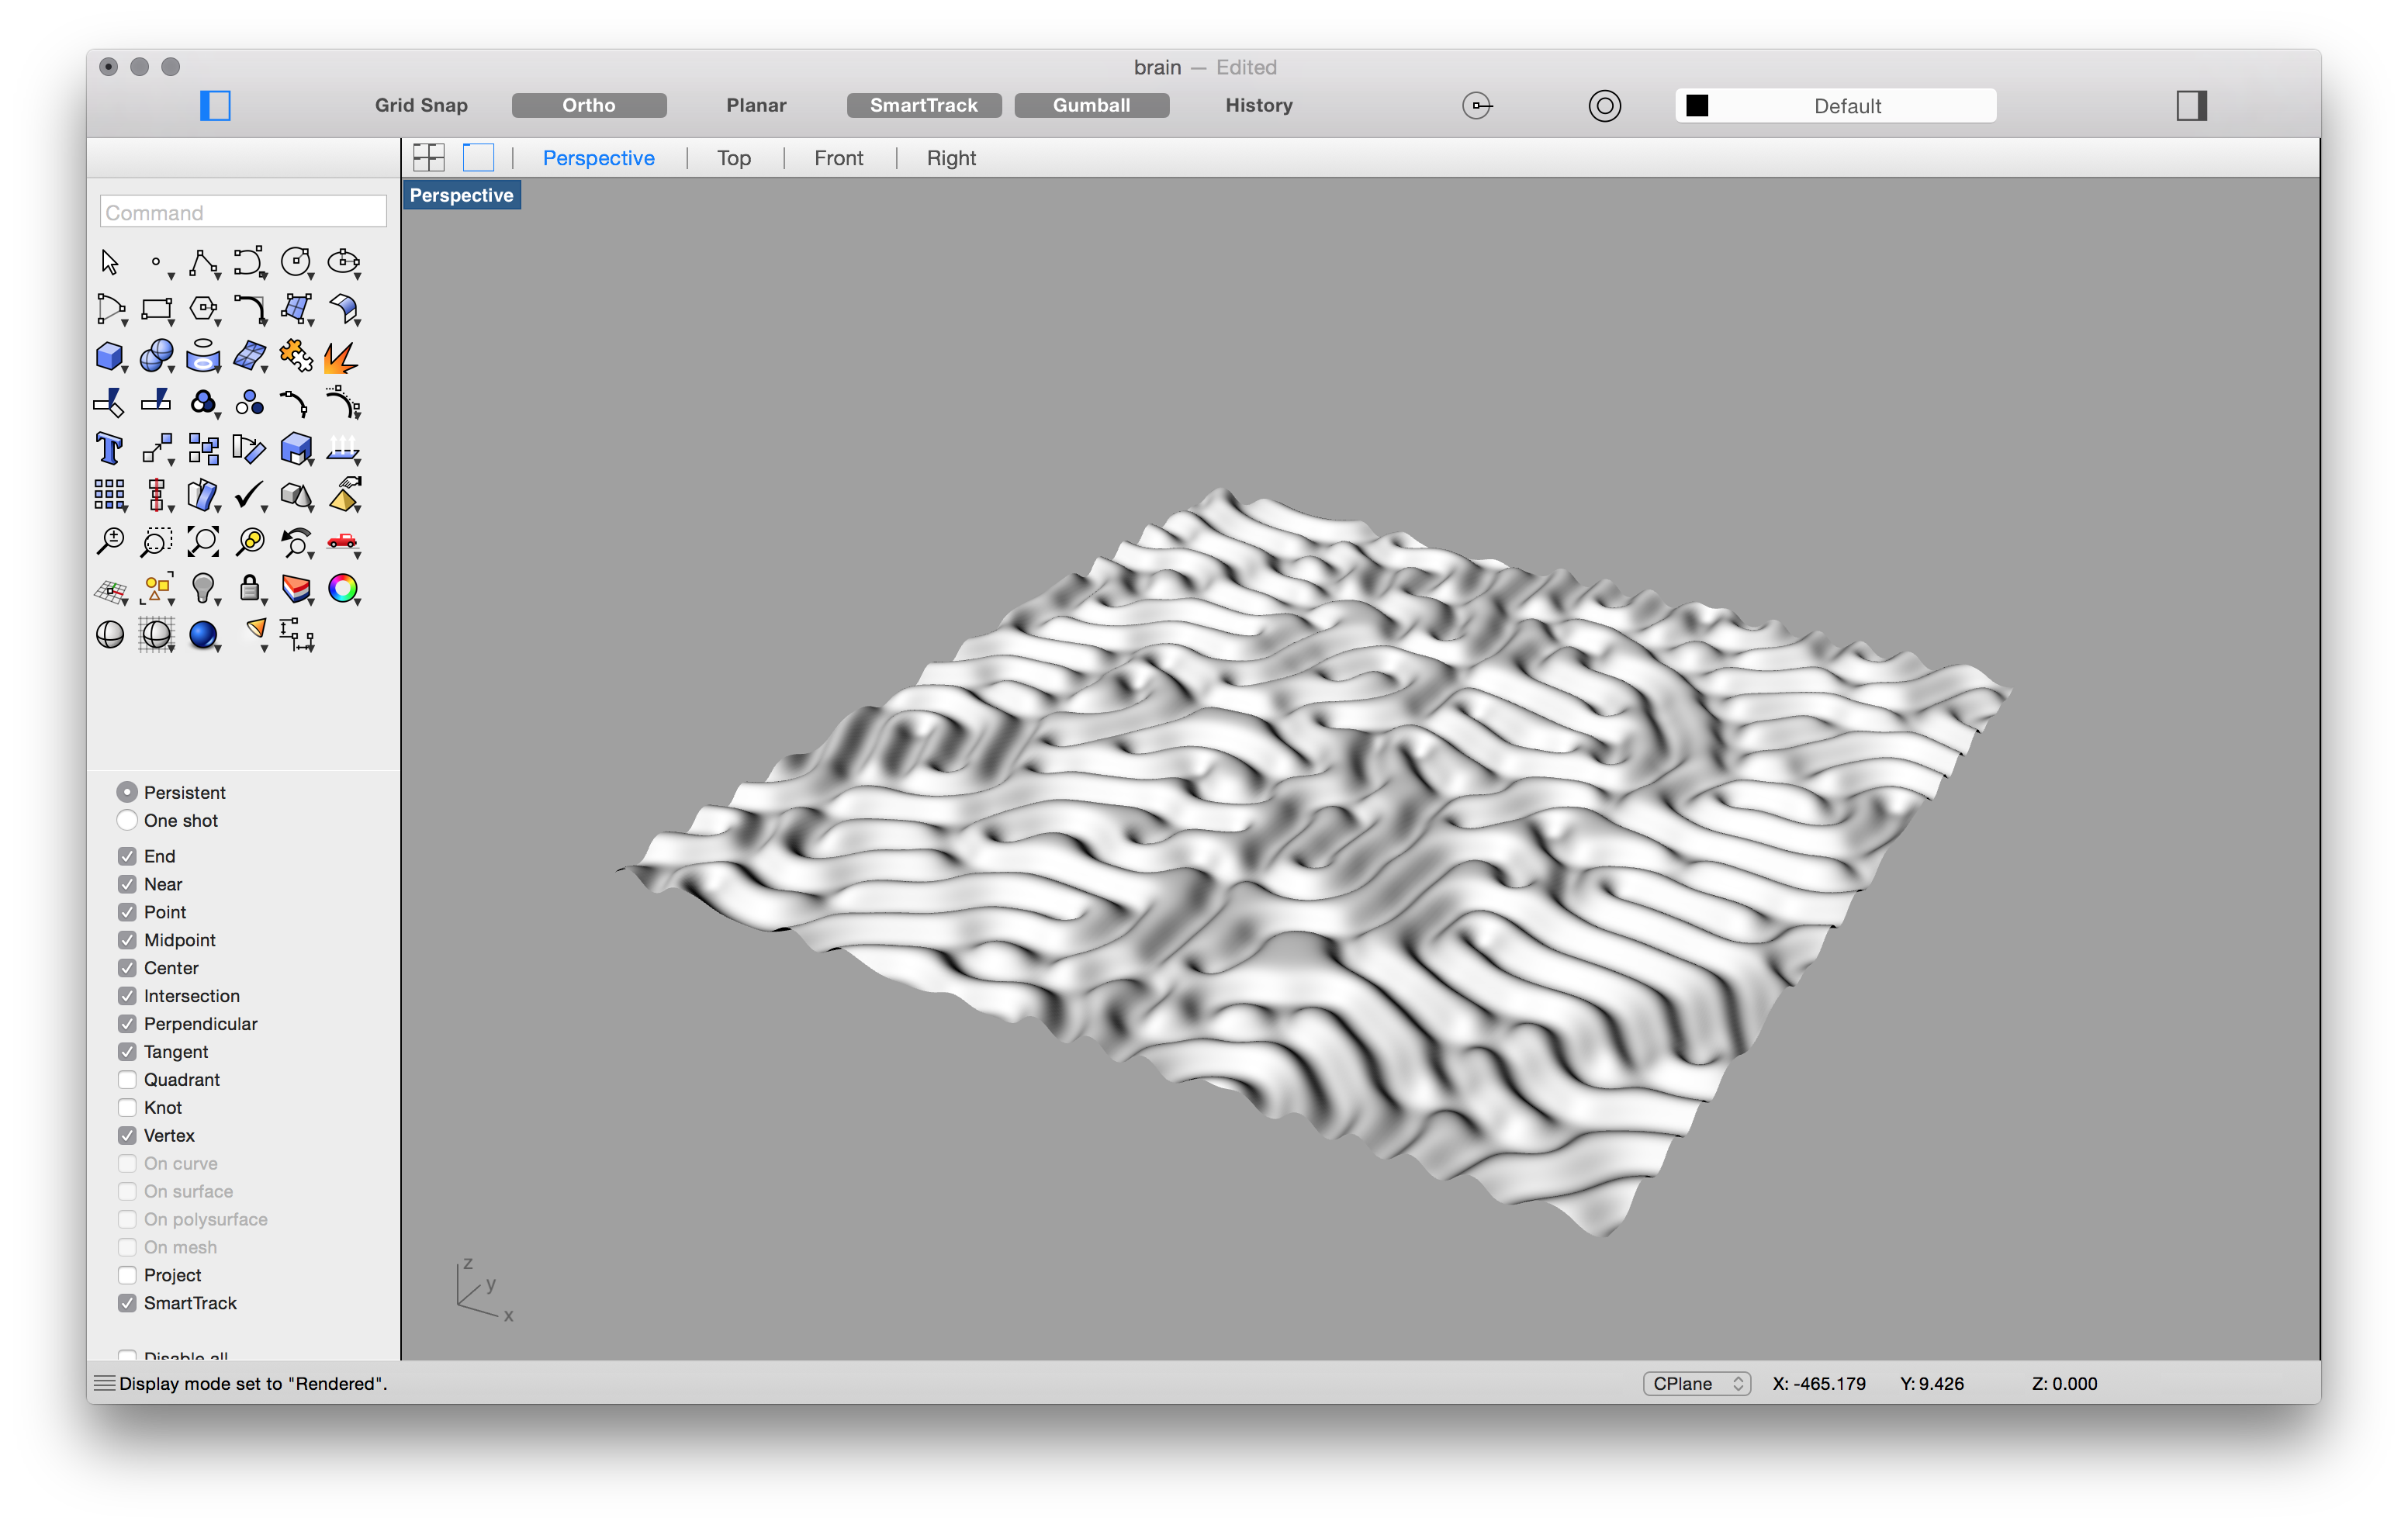Image resolution: width=2408 pixels, height=1528 pixels.
Task: Enable the Quadrant snap checkbox
Action: (127, 1080)
